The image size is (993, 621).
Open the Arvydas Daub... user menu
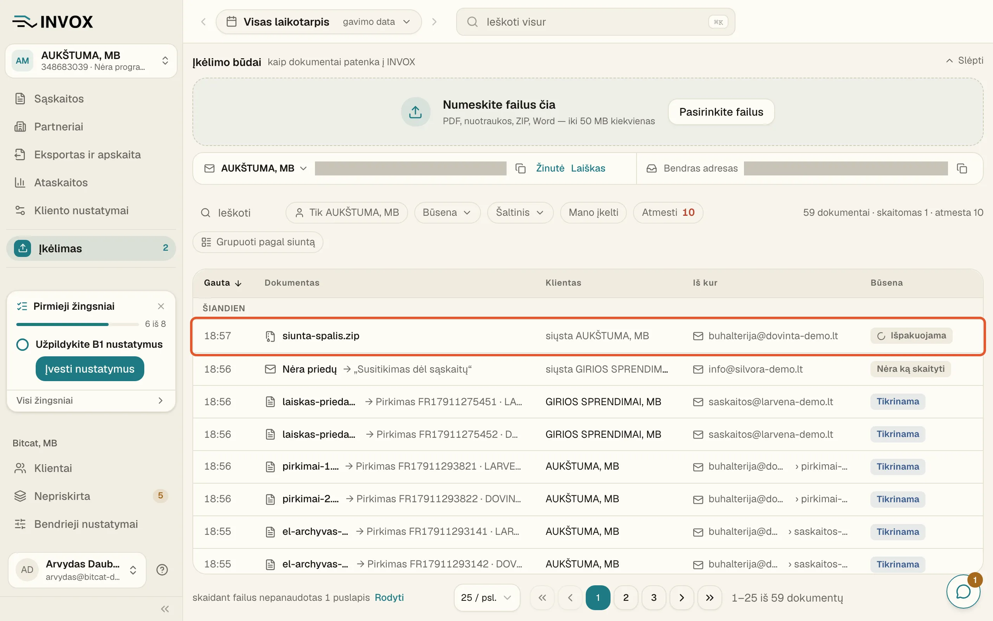pos(77,570)
